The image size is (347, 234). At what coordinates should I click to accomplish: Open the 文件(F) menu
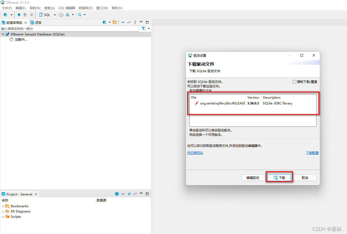(7, 8)
